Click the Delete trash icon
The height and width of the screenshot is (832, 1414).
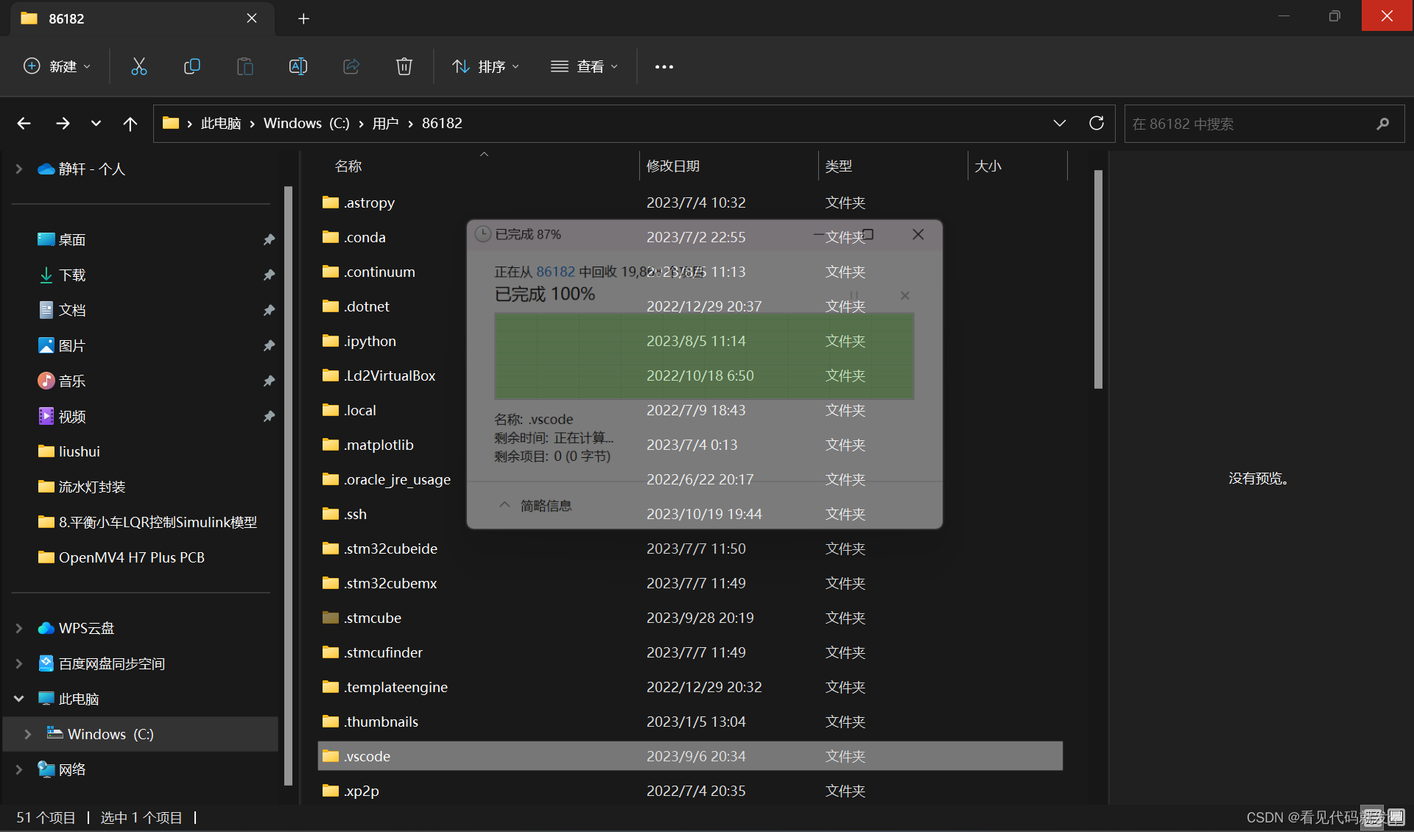pos(404,66)
